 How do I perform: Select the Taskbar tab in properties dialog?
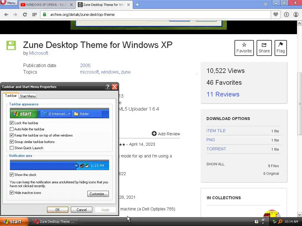point(11,96)
